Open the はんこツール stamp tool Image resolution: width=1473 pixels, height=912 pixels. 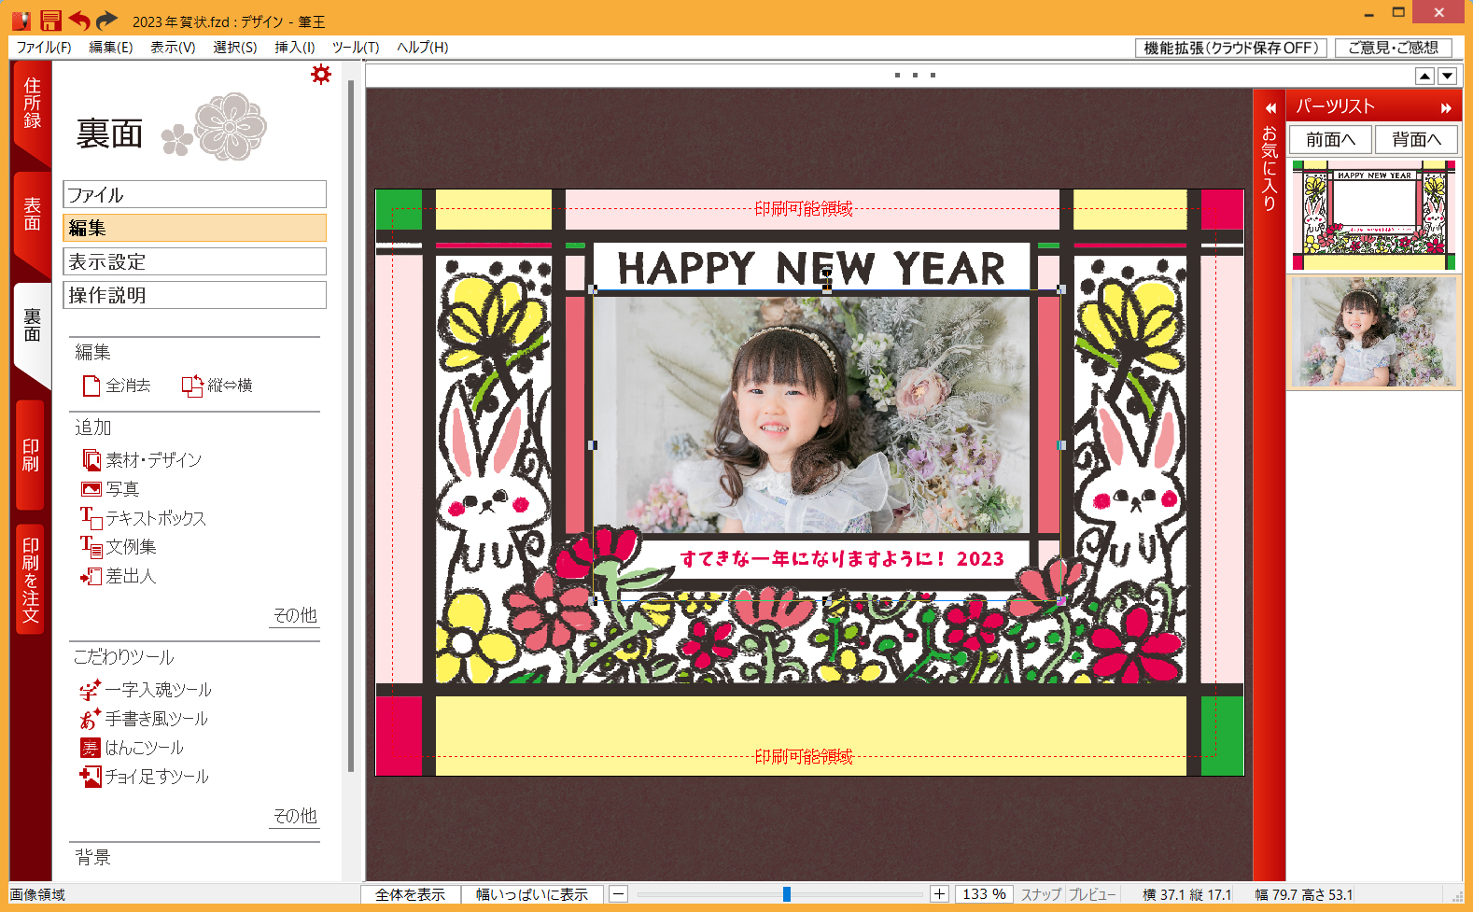click(x=91, y=748)
